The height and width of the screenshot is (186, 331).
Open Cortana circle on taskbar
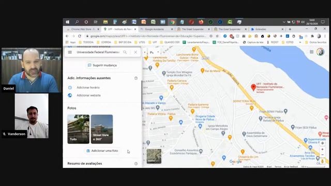click(86, 22)
